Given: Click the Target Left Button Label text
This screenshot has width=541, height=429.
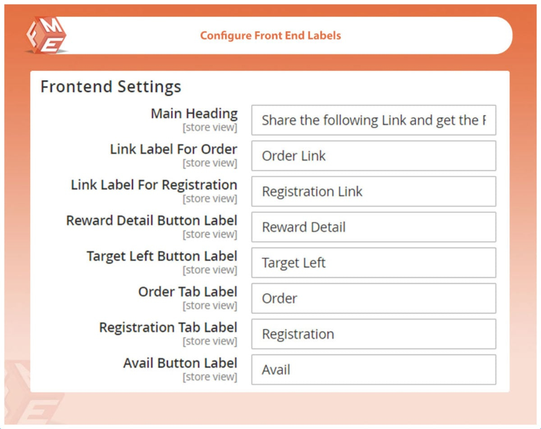Looking at the screenshot, I should 162,256.
